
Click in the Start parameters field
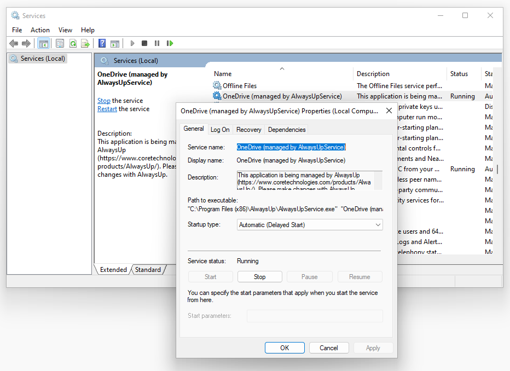[315, 316]
